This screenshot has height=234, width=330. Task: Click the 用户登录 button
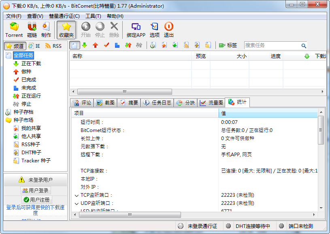(x=36, y=190)
